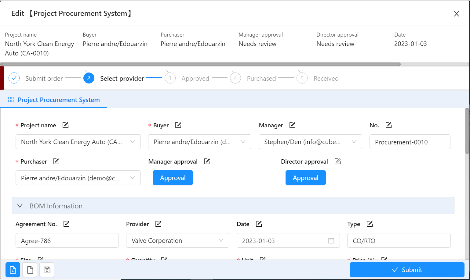Viewport: 470px width, 280px height.
Task: Submit the procurement form
Action: 407,270
